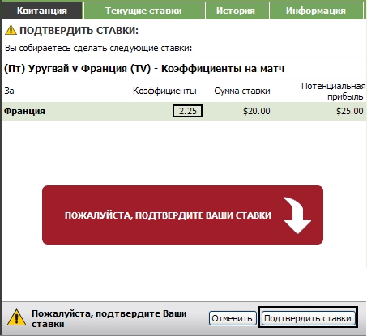Open the История tab

(x=236, y=11)
